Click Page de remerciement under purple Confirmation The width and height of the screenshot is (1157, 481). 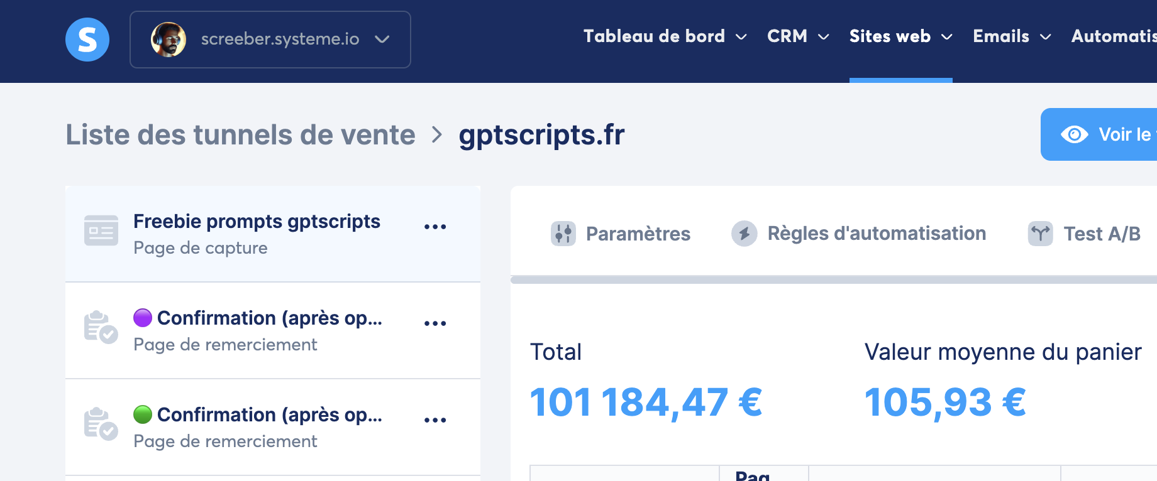click(225, 345)
